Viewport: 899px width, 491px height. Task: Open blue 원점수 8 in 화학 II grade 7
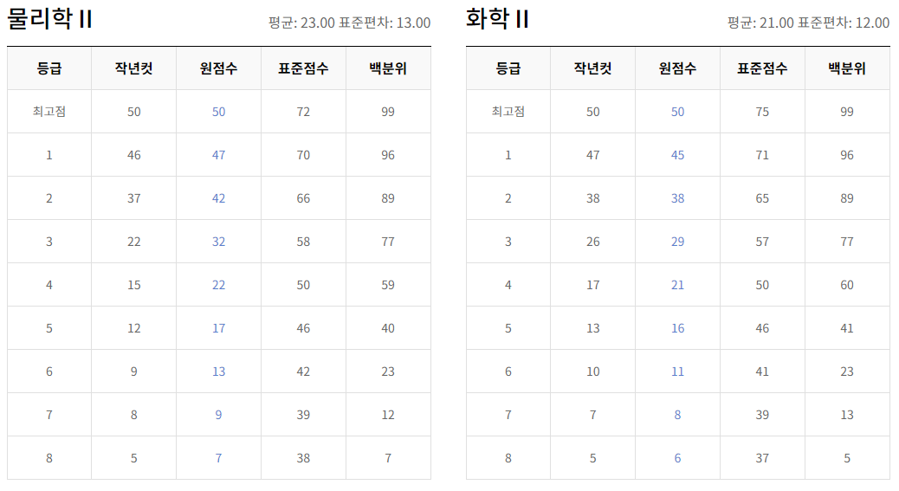click(677, 415)
